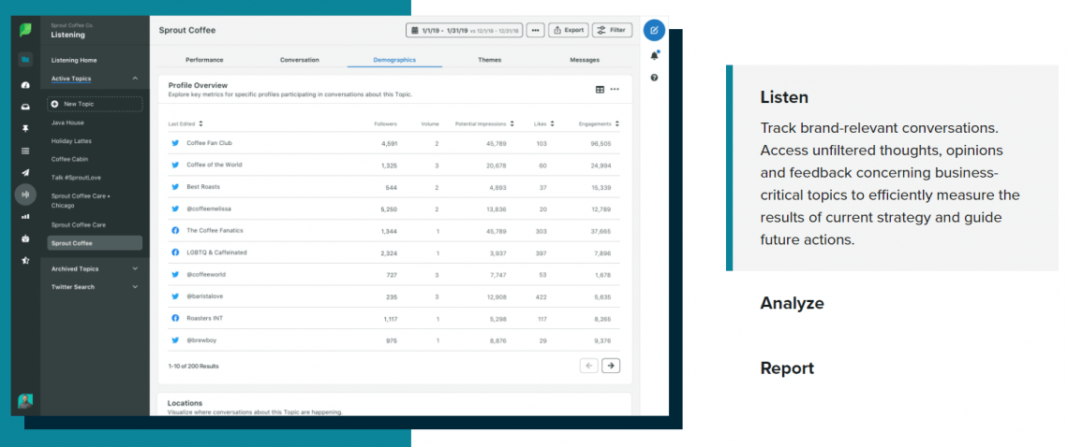
Task: Select the Listen section heading
Action: (784, 97)
